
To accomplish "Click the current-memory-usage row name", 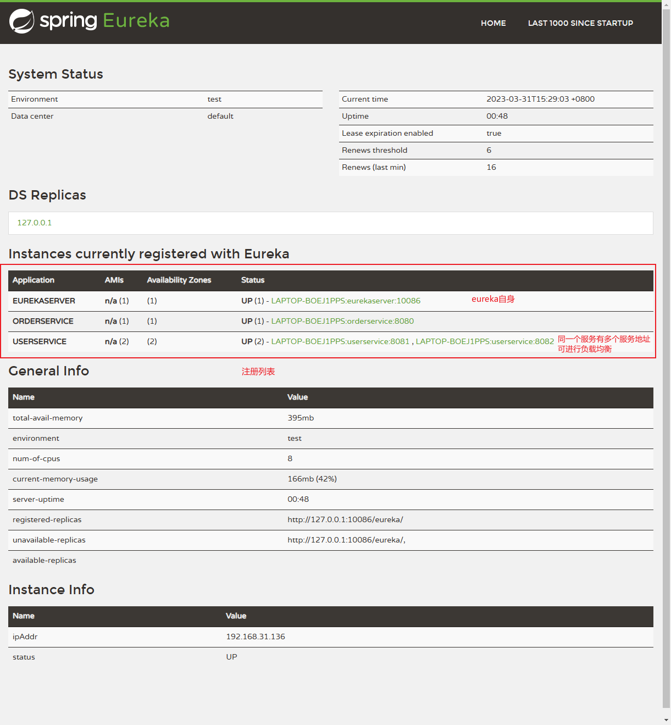I will pos(55,479).
